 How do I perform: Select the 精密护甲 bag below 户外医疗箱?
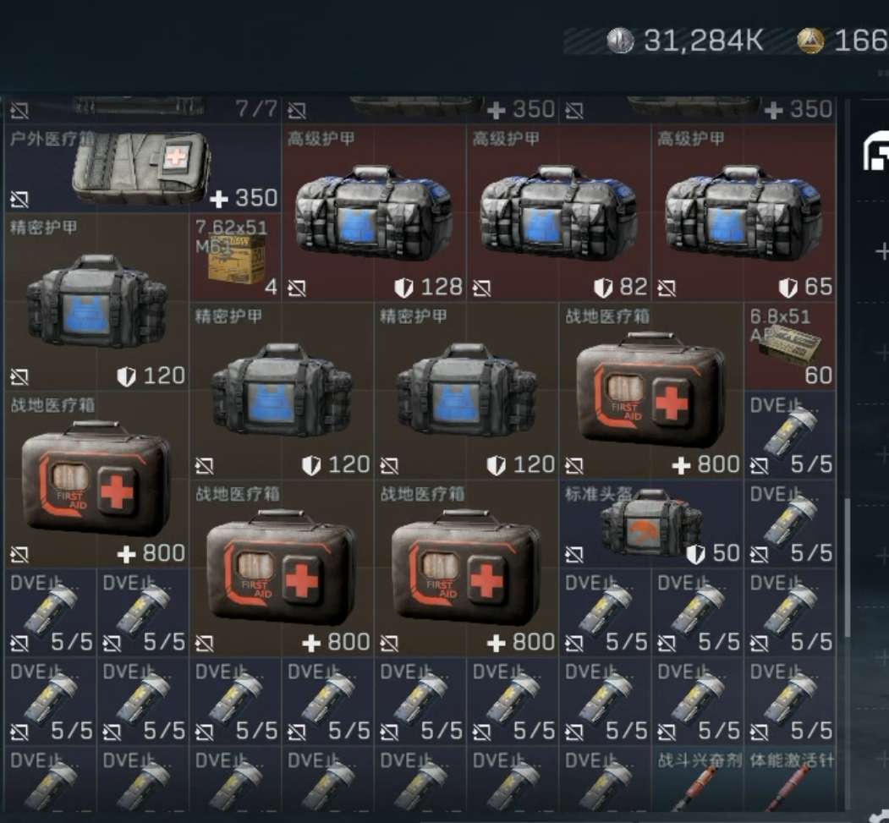[x=97, y=301]
